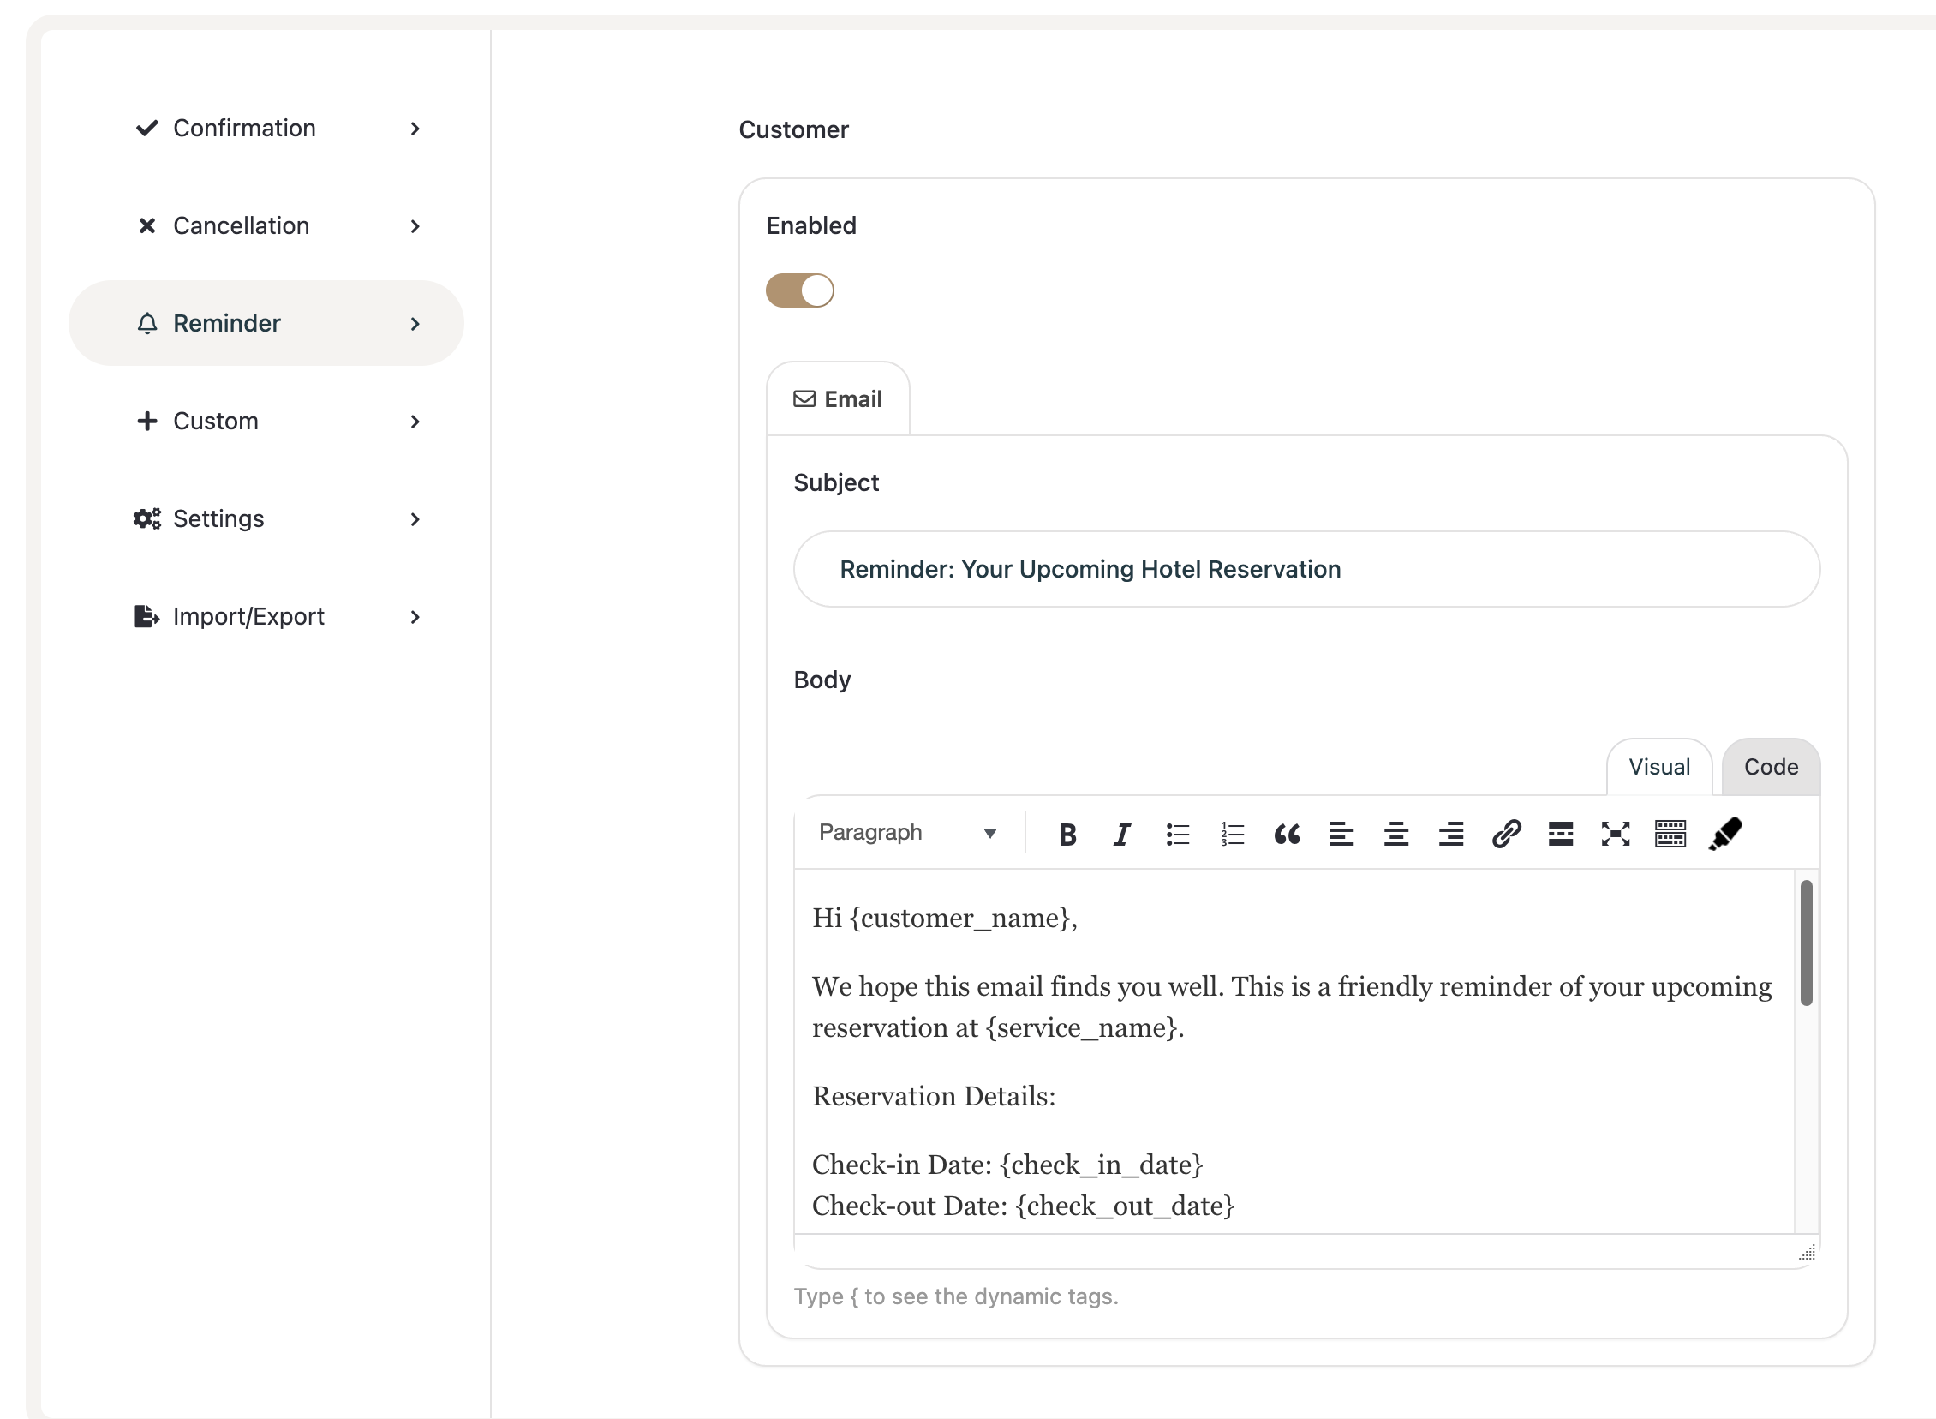
Task: Apply italic formatting in editor
Action: [1122, 834]
